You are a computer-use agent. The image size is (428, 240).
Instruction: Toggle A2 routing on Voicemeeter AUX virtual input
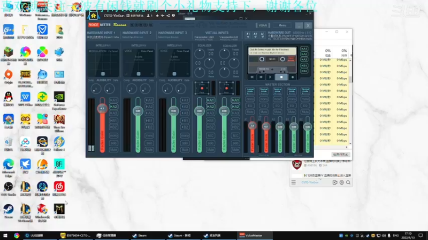pyautogui.click(x=235, y=107)
